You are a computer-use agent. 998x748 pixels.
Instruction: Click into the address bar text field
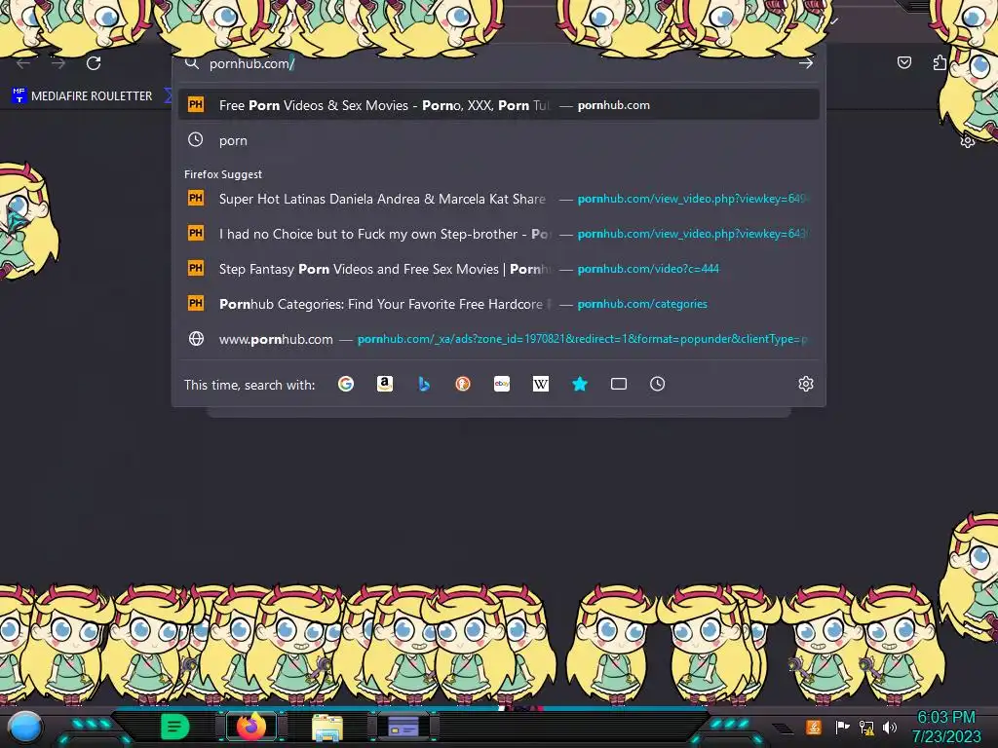pos(496,63)
